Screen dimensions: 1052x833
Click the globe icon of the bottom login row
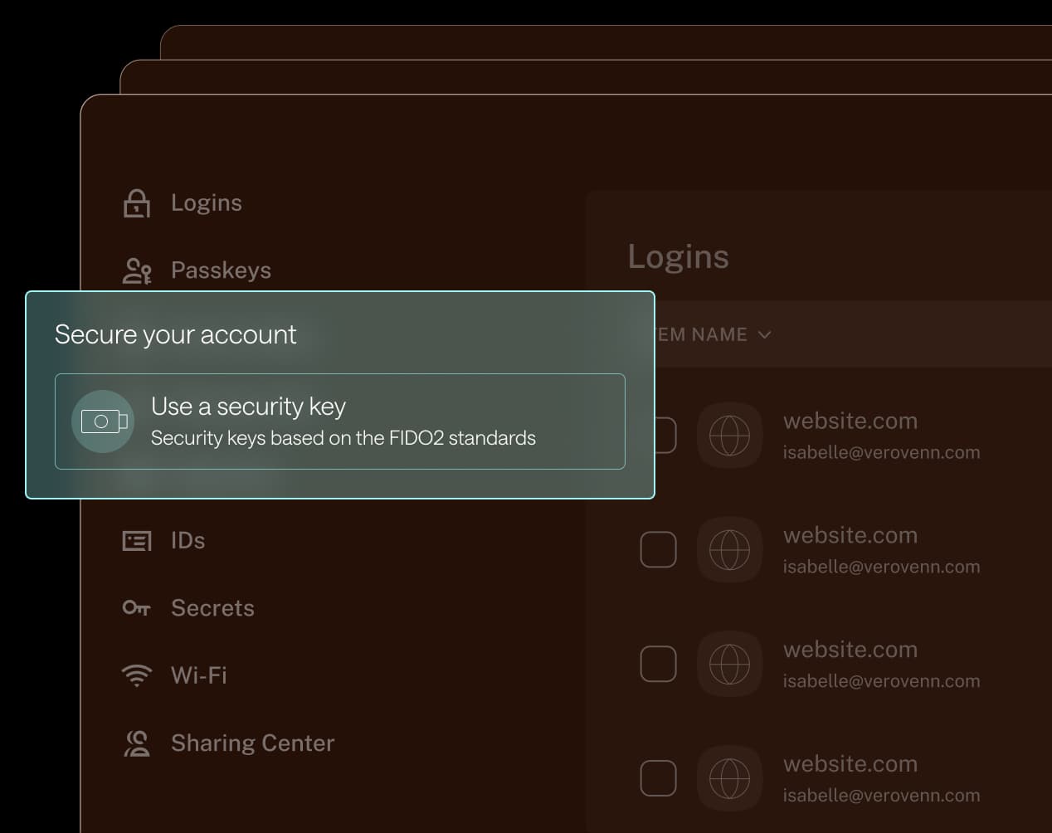point(729,778)
